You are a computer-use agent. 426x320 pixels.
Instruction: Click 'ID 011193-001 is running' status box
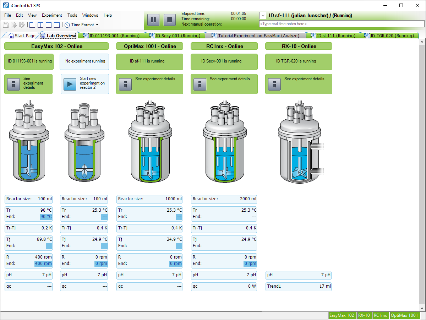(28, 61)
